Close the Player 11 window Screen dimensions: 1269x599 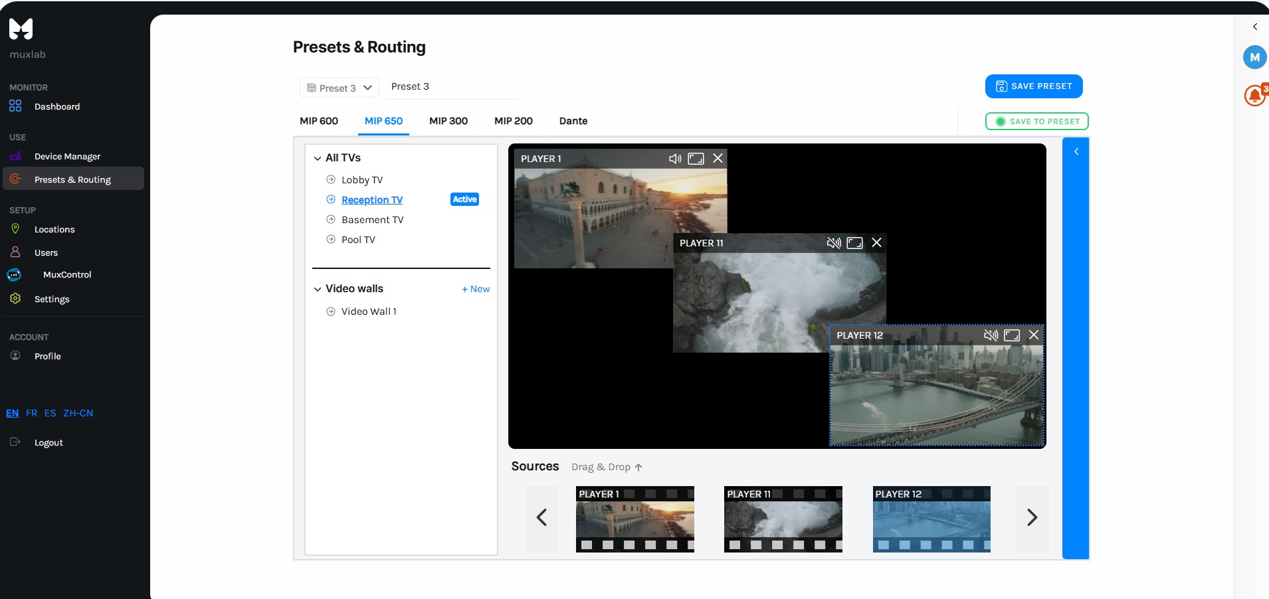(876, 243)
